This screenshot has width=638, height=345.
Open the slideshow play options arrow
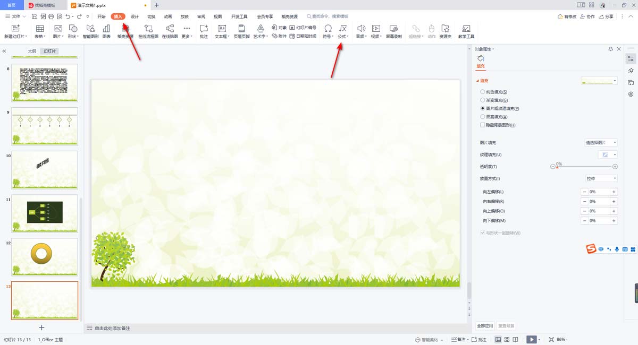[x=539, y=339]
